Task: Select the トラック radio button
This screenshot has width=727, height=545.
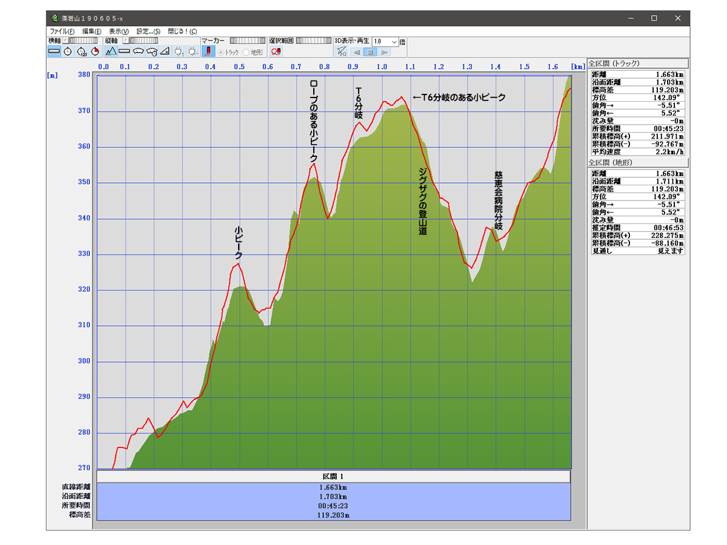Action: click(221, 52)
